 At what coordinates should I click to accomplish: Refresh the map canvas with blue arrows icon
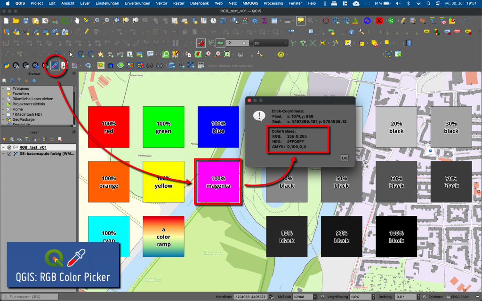tap(223, 21)
